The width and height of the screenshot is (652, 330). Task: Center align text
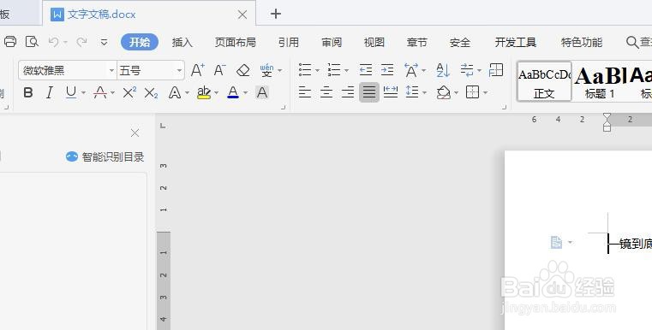pyautogui.click(x=326, y=92)
